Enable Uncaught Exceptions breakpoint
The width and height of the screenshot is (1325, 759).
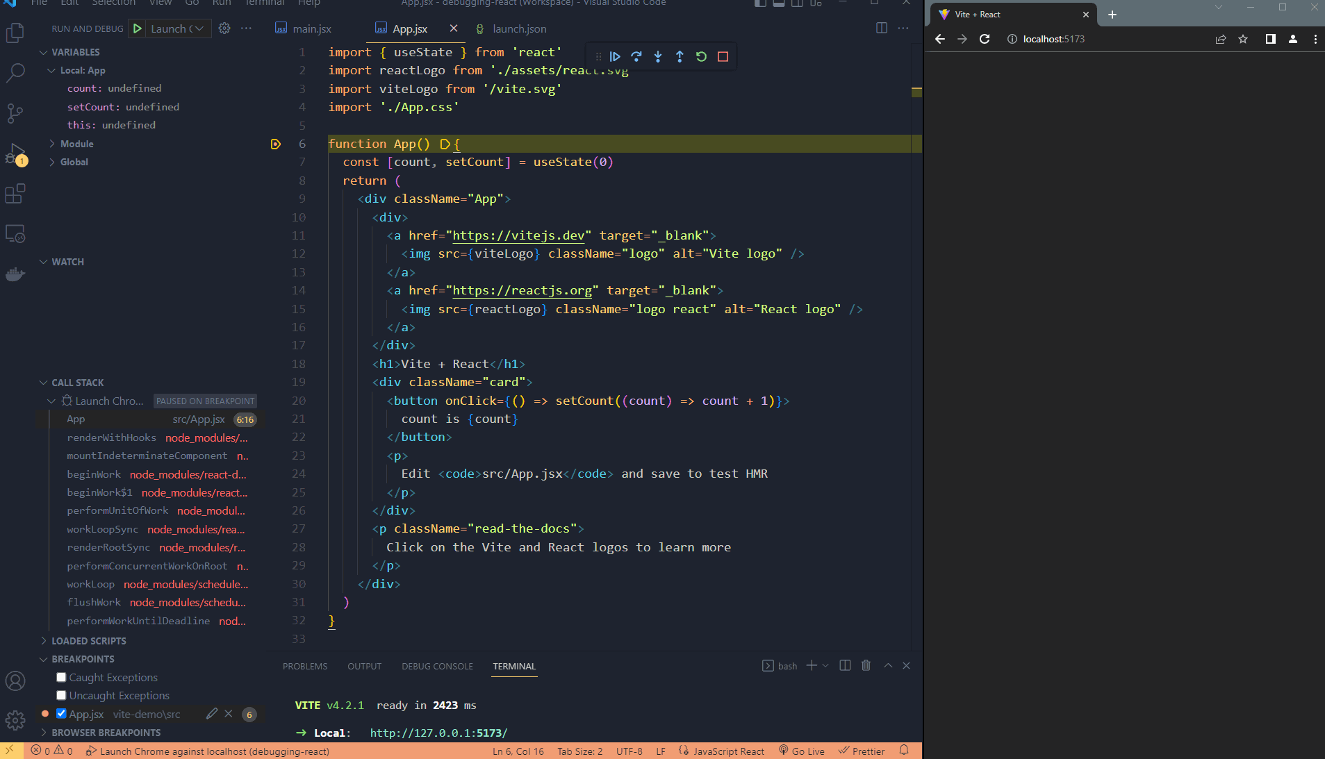click(x=61, y=695)
